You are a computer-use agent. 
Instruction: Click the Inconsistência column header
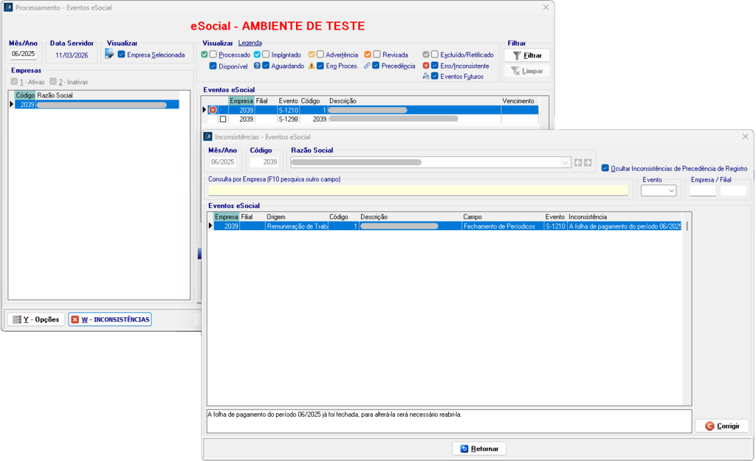tap(588, 217)
